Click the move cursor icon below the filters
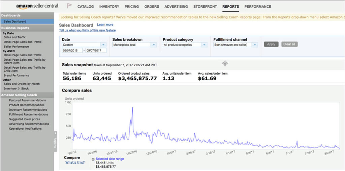 pyautogui.click(x=225, y=63)
